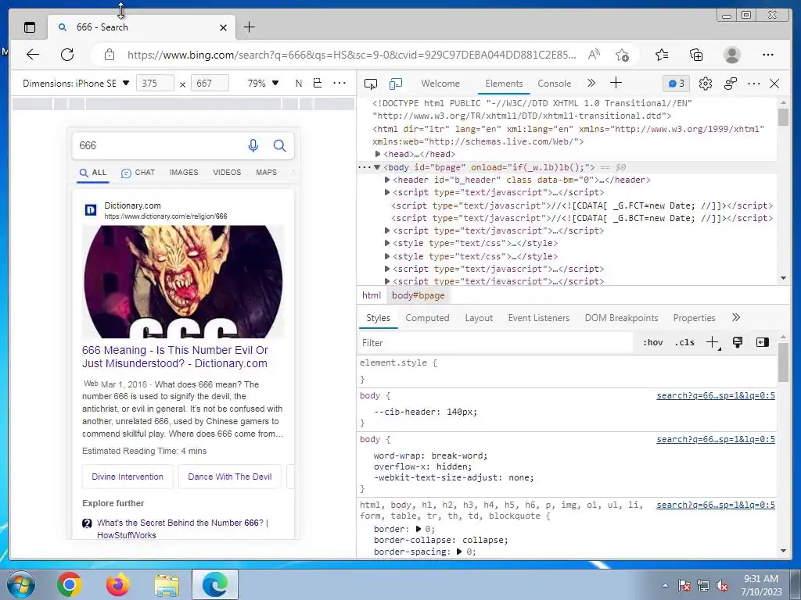Expand the head element node
The width and height of the screenshot is (801, 600).
point(378,154)
